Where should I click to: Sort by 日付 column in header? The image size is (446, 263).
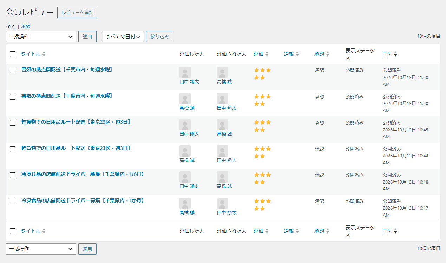coord(387,54)
